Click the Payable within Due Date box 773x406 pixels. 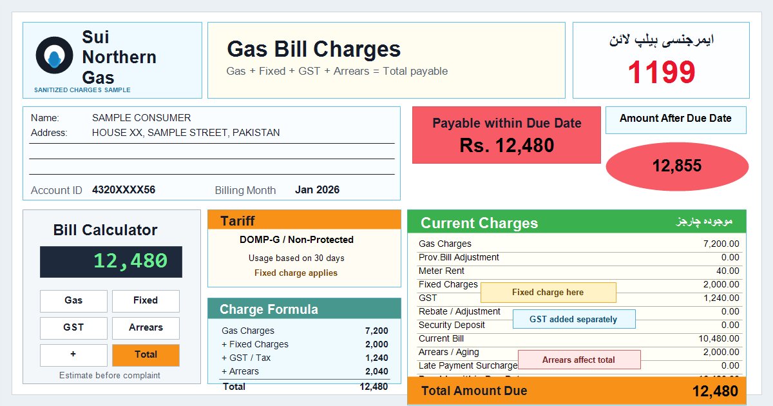[x=506, y=135]
